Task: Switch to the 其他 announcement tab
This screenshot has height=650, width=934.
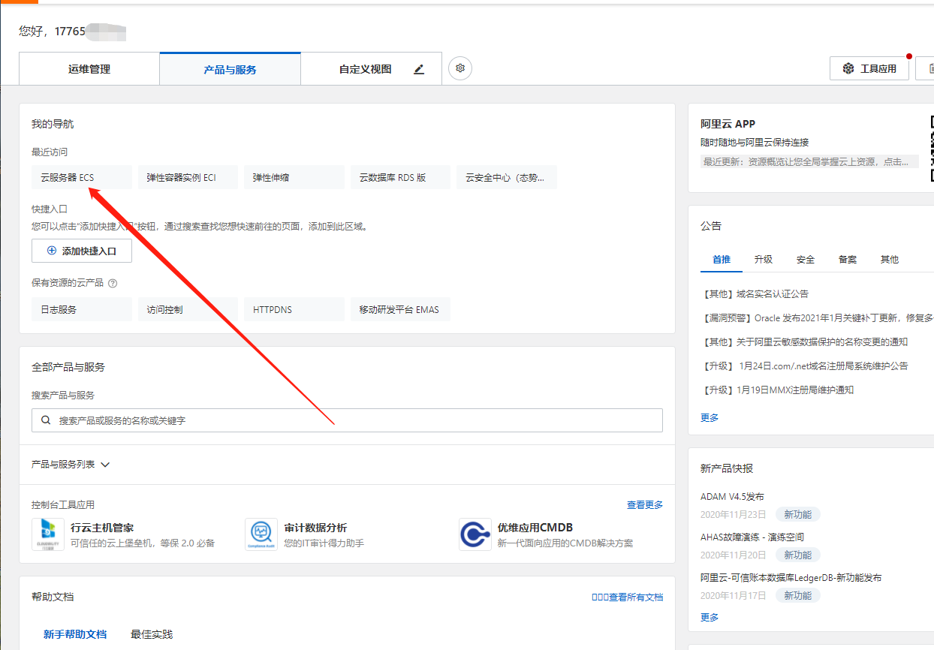Action: tap(890, 259)
